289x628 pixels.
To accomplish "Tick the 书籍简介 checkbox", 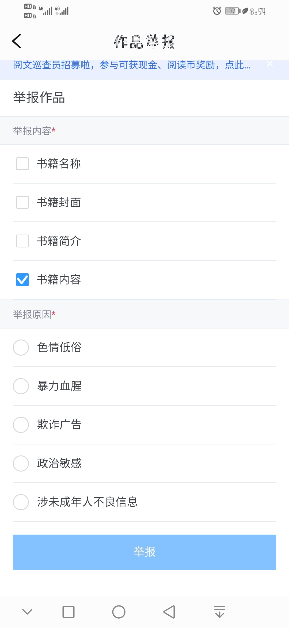I will tap(22, 241).
